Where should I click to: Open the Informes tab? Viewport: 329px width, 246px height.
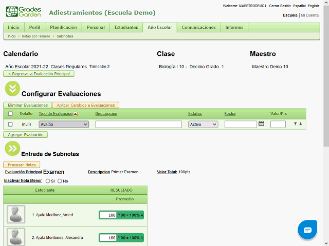[234, 27]
